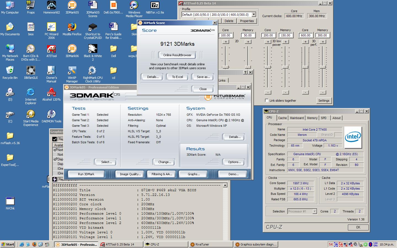This screenshot has height=248, width=397.
Task: Switch to CPU-Z taskbar button
Action: coord(166,244)
